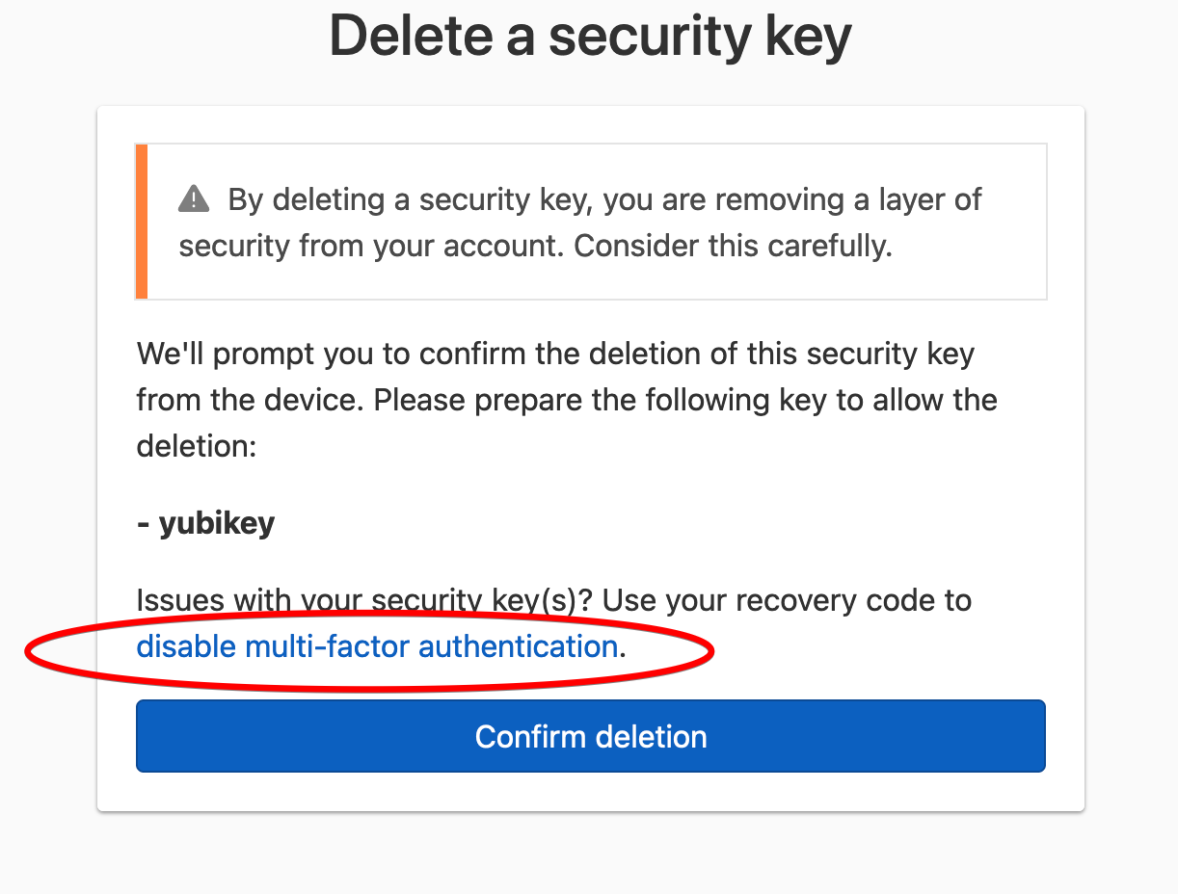The image size is (1178, 894).
Task: Select the bold yubikey label
Action: 206,522
